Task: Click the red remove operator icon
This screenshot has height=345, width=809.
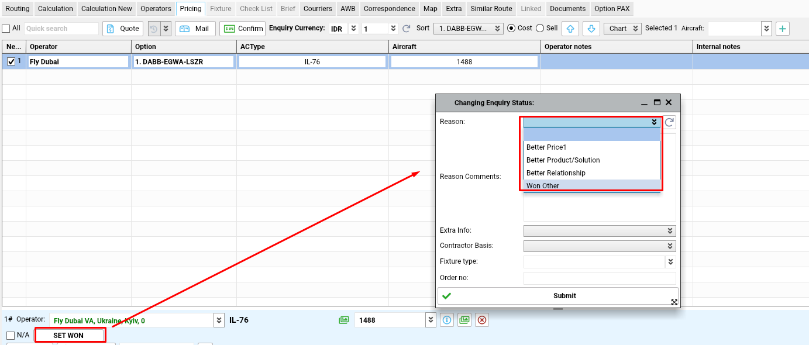Action: tap(481, 320)
